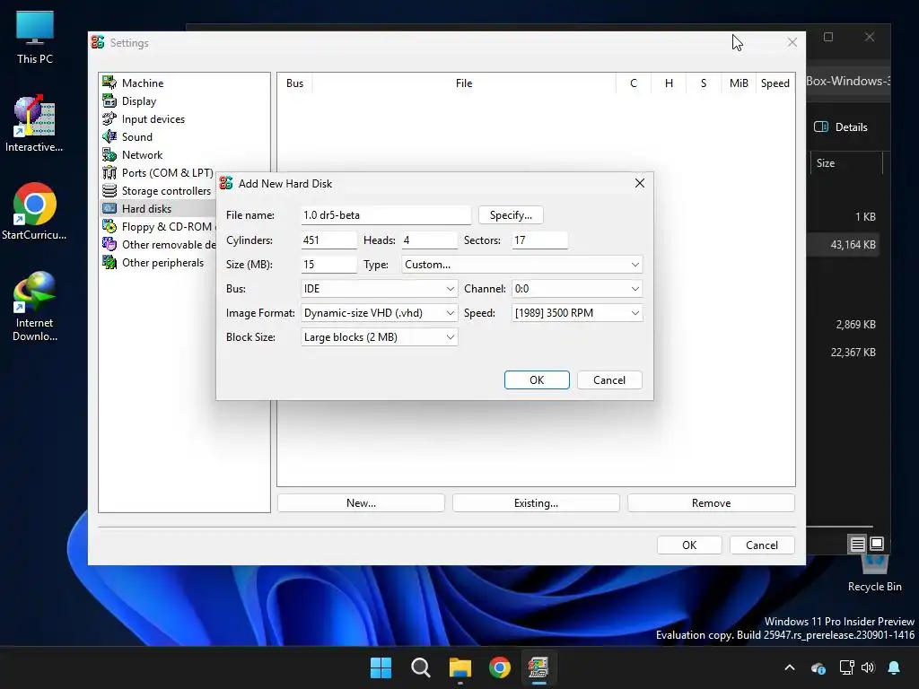Select the Display category icon
919x689 pixels.
pos(109,100)
